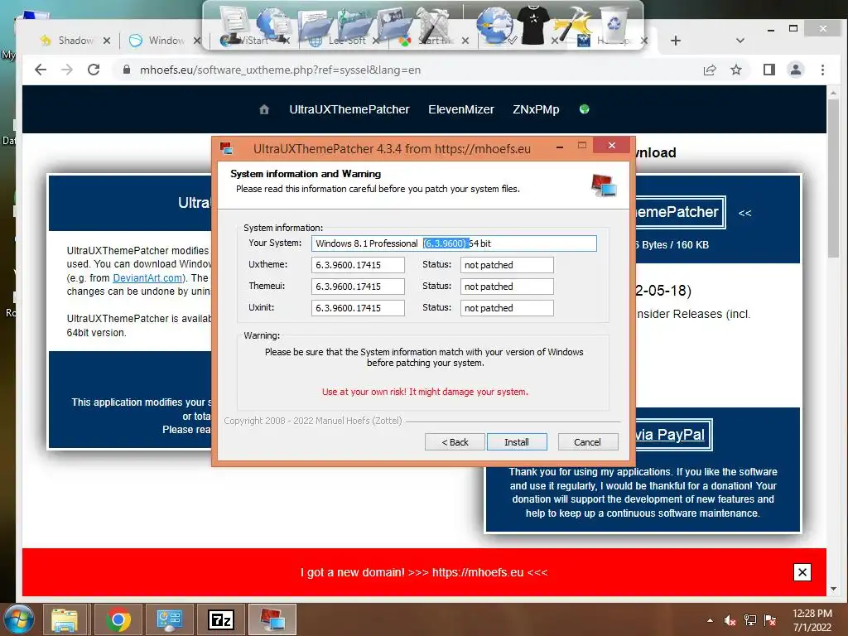Image resolution: width=848 pixels, height=636 pixels.
Task: Open 7-Zip from the taskbar
Action: click(x=220, y=619)
